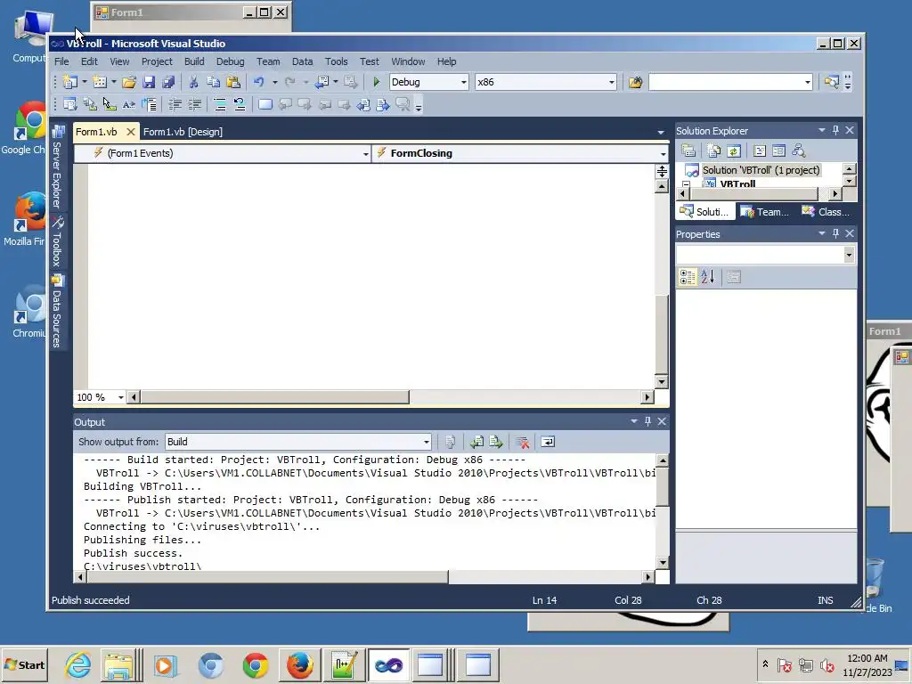Viewport: 912px width, 684px height.
Task: Switch to the Team Explorer tab
Action: click(x=765, y=212)
